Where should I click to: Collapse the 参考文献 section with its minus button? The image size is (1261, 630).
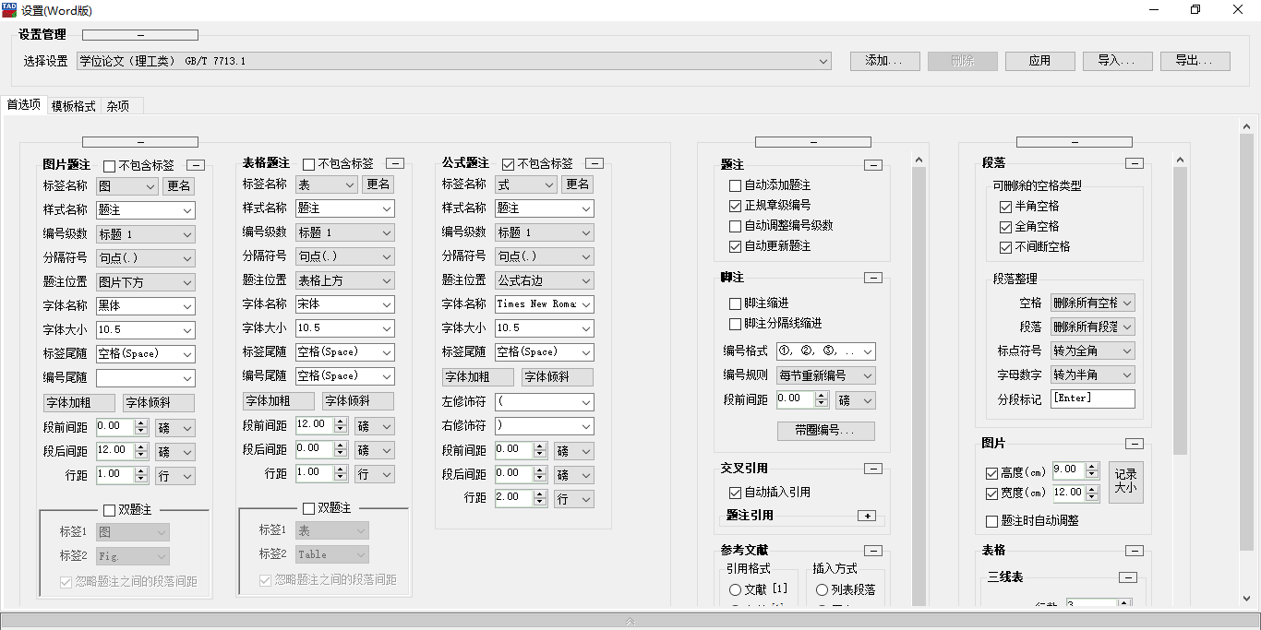pos(873,551)
